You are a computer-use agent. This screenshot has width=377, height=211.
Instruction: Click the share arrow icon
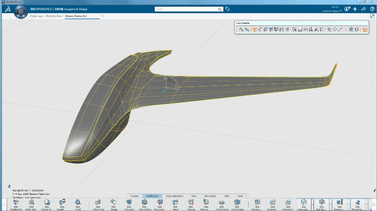click(364, 9)
